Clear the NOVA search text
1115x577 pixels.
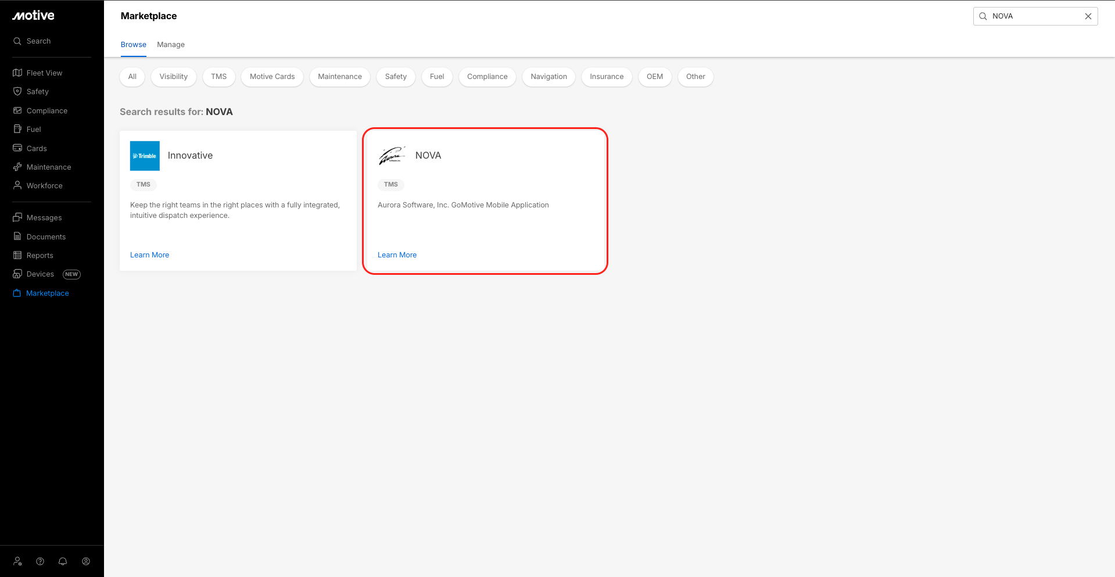coord(1088,16)
